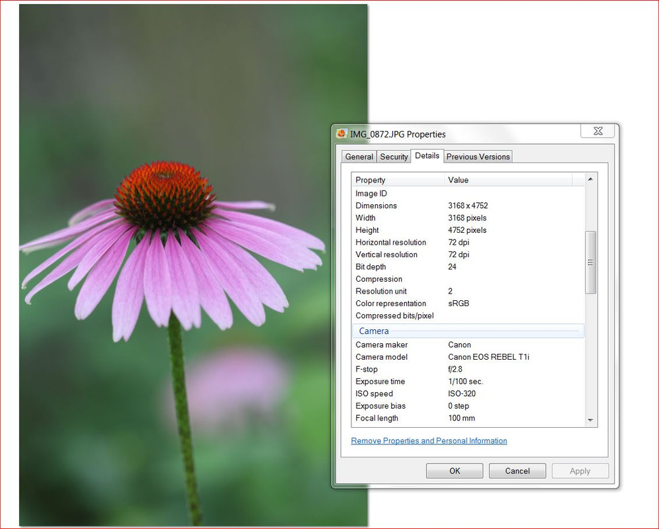Click the scroll down arrow in the details list
659x529 pixels.
click(x=590, y=420)
